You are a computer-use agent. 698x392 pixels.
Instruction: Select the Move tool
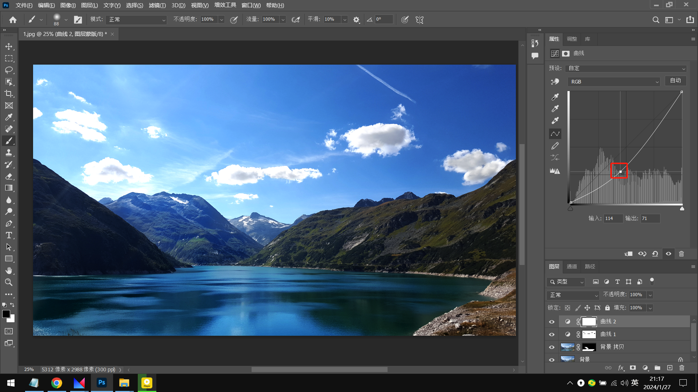point(9,46)
